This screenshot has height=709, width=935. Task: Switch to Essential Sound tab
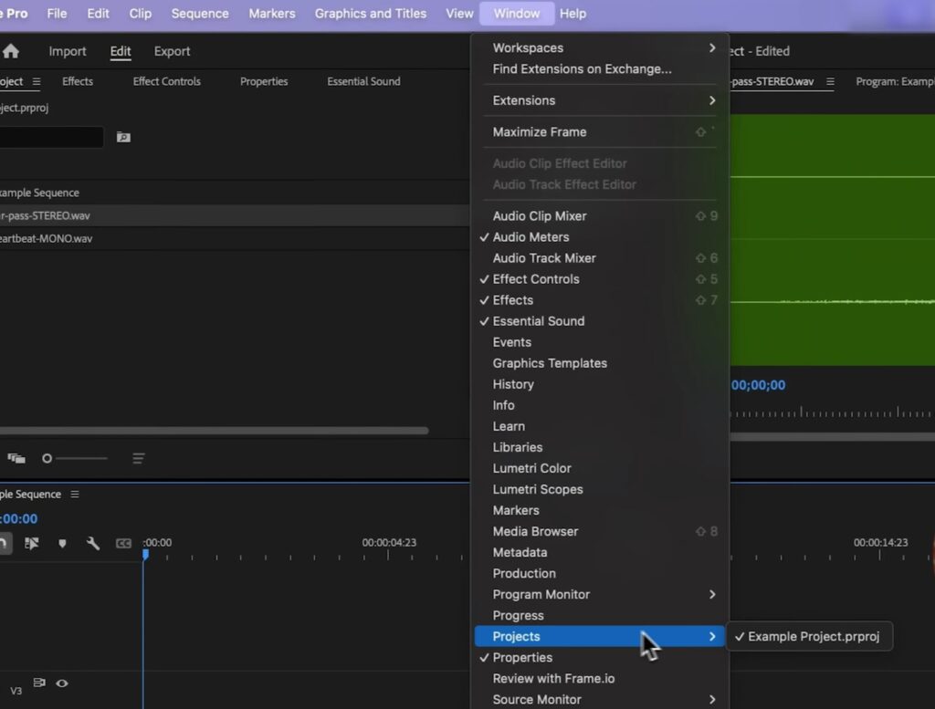[363, 81]
